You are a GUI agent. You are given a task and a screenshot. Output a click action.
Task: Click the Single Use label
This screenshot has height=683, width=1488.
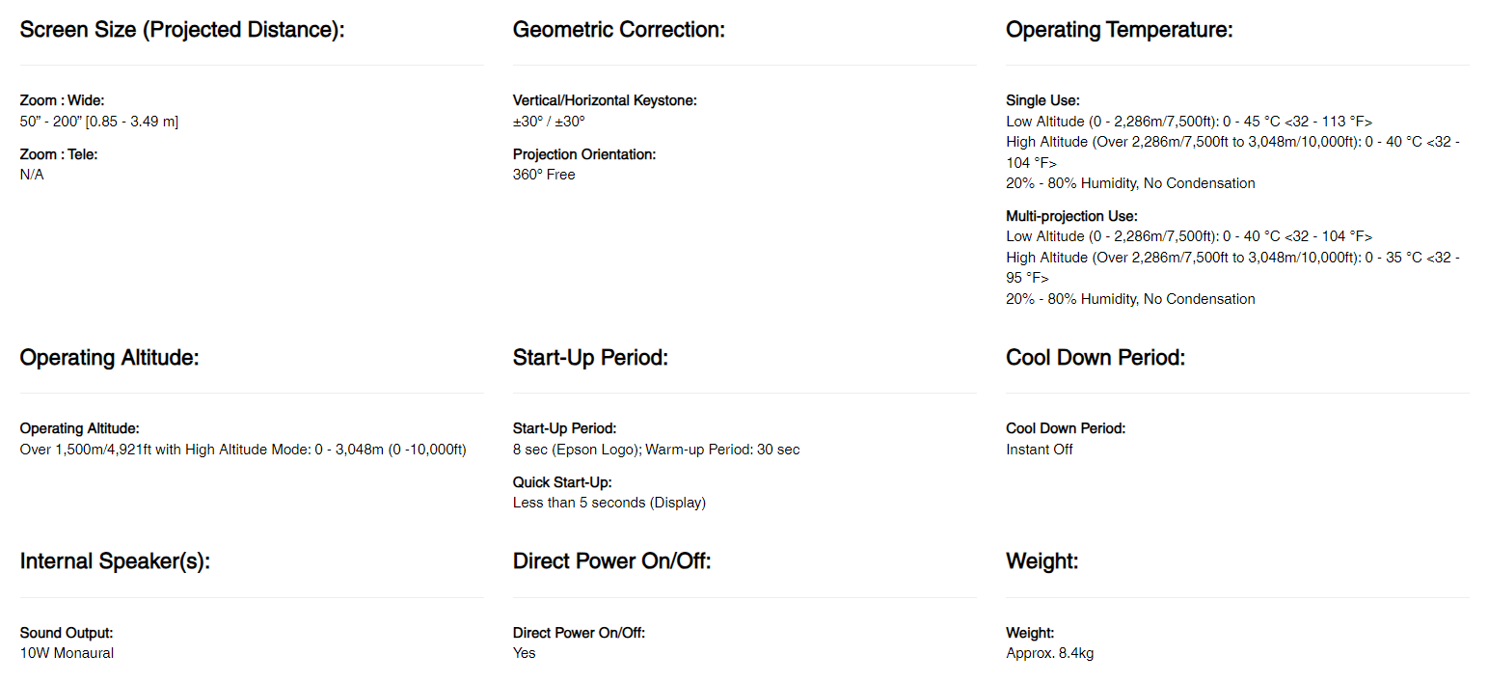[x=1042, y=100]
